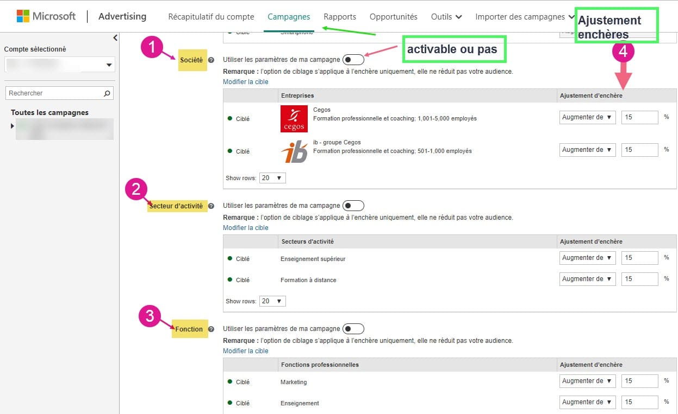This screenshot has height=414, width=678.
Task: Click the help icon beside Secteur d'activité
Action: pos(212,206)
